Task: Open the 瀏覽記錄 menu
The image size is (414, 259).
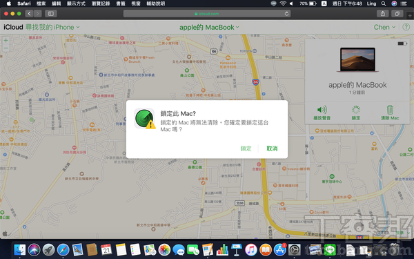Action: click(x=101, y=3)
